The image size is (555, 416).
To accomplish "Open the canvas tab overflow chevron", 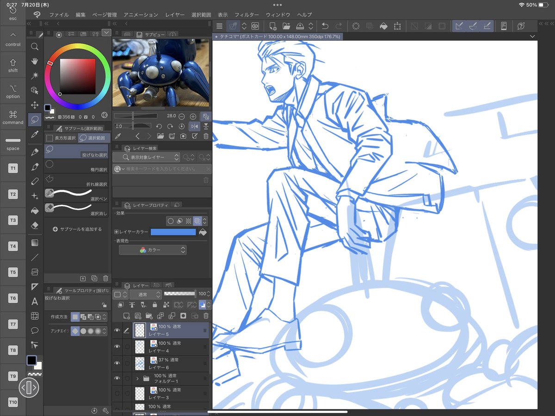I will point(532,36).
